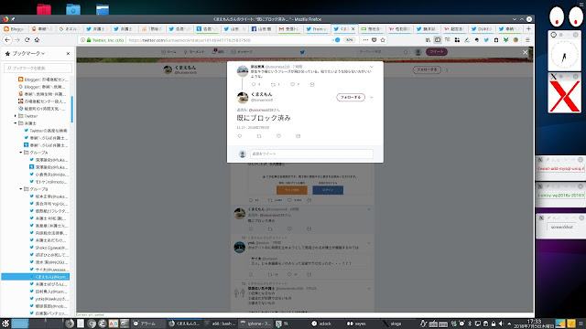The image size is (586, 329).
Task: Reply to the 既にブロック済み tweet
Action: tap(240, 136)
